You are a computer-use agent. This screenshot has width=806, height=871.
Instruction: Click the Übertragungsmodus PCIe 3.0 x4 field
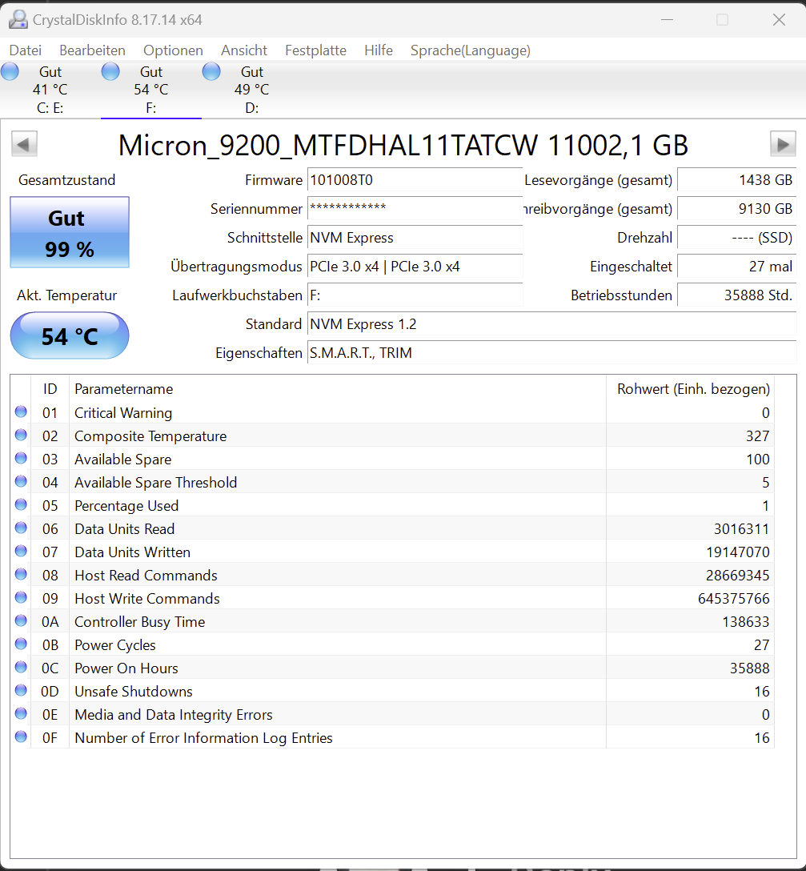pyautogui.click(x=415, y=267)
